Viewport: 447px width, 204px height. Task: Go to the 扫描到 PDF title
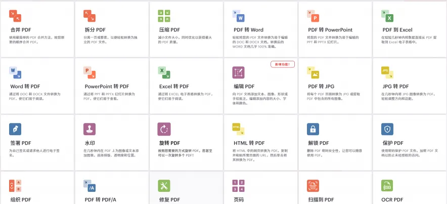321,200
